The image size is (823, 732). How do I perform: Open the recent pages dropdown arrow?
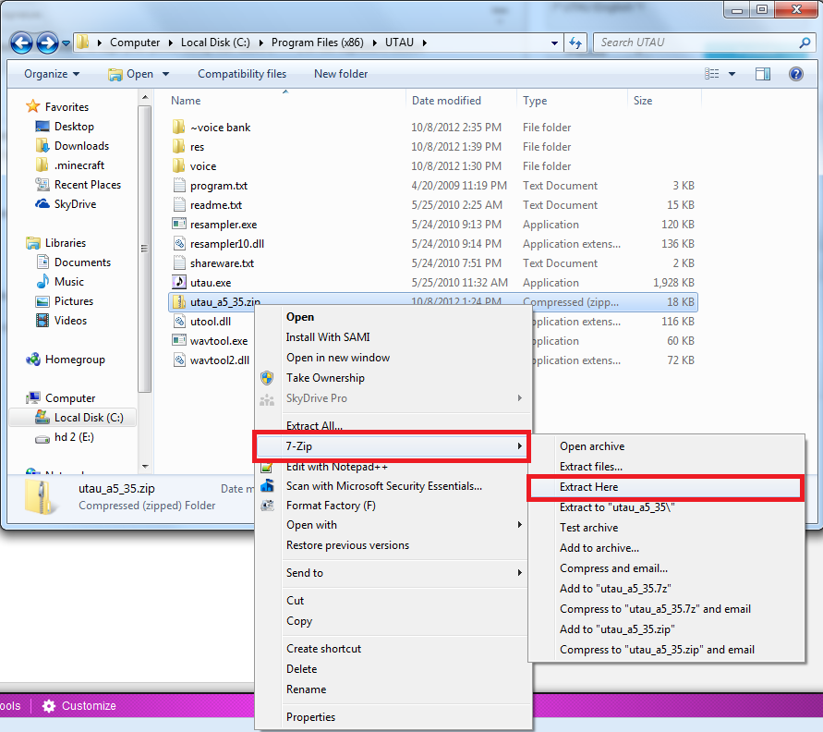66,43
